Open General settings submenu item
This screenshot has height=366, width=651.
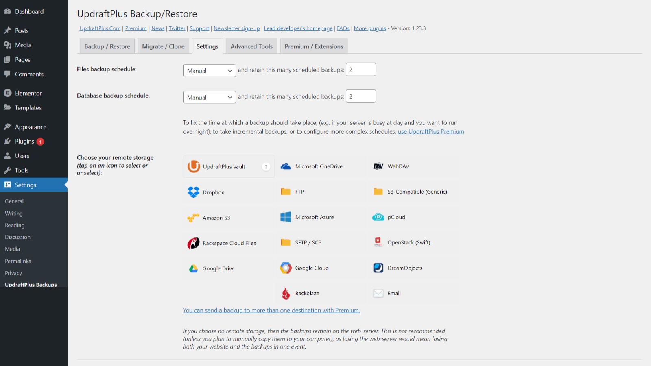(x=14, y=201)
